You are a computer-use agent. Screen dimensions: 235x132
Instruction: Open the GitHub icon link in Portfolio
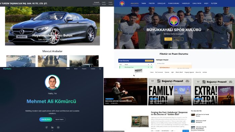click(x=47, y=127)
